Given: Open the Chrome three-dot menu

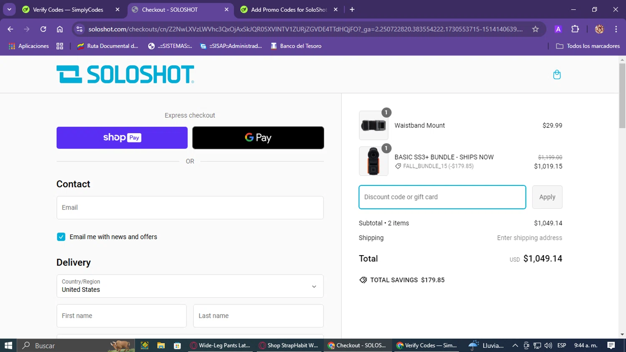Looking at the screenshot, I should point(616,29).
